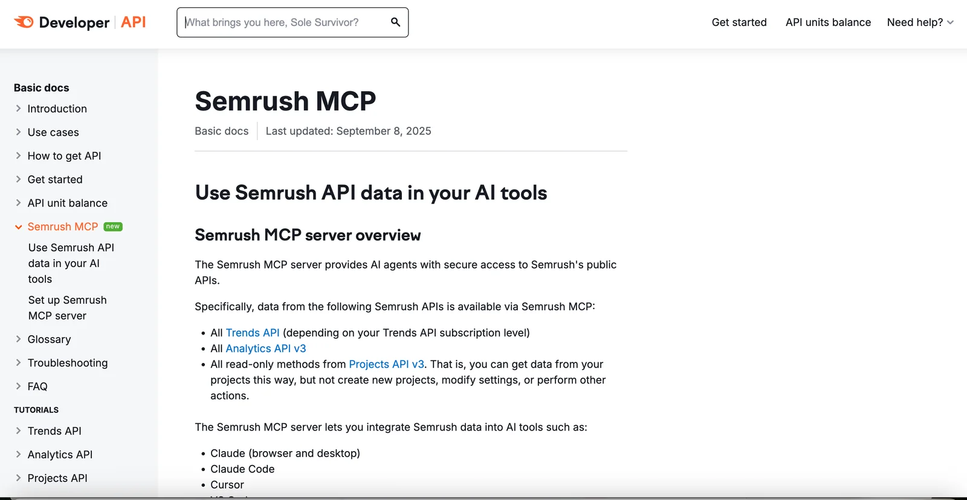
Task: Expand the Introduction section chevron
Action: tap(18, 109)
